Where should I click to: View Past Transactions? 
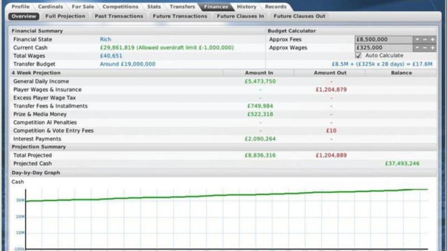click(x=119, y=16)
